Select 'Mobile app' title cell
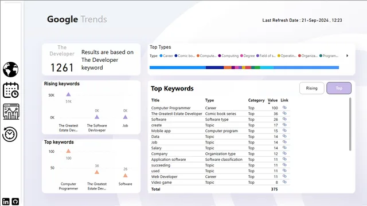The image size is (367, 206). pyautogui.click(x=161, y=131)
